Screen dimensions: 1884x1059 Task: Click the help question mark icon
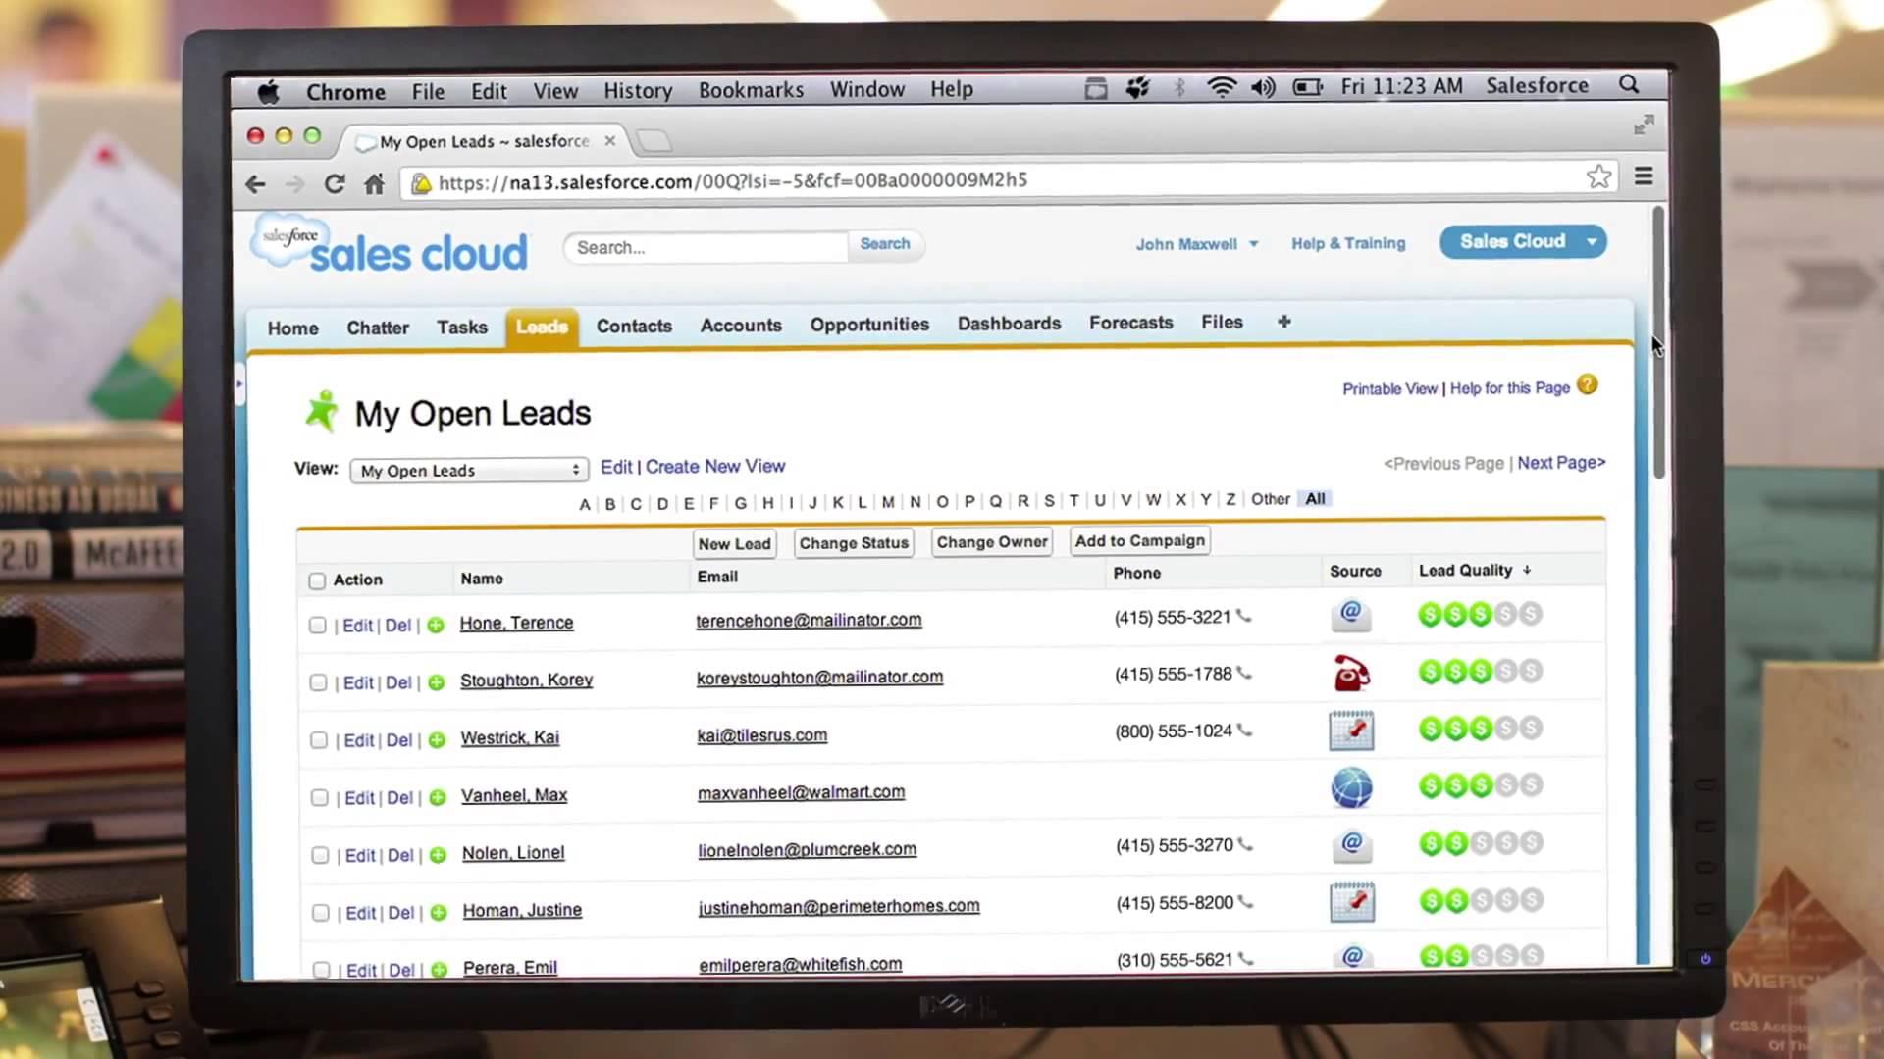(x=1587, y=385)
